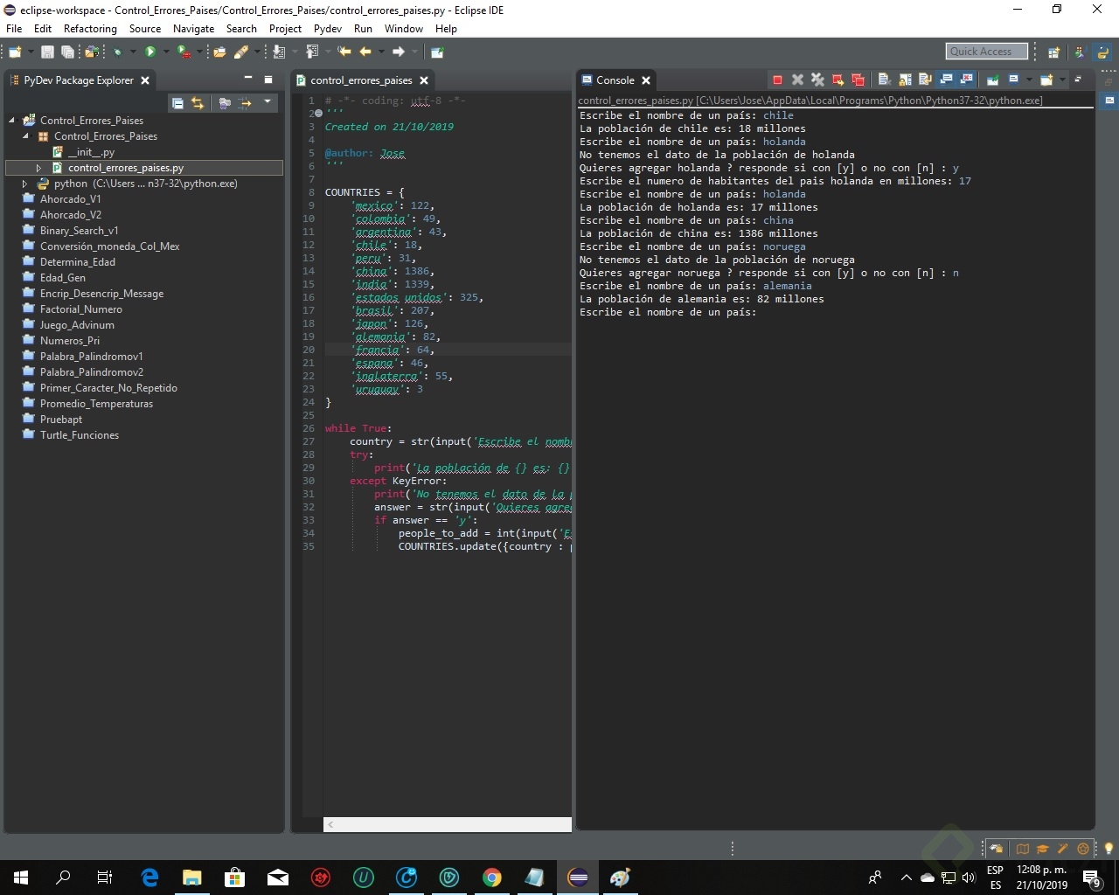Click the Clear Console icon
Image resolution: width=1119 pixels, height=895 pixels.
point(884,80)
